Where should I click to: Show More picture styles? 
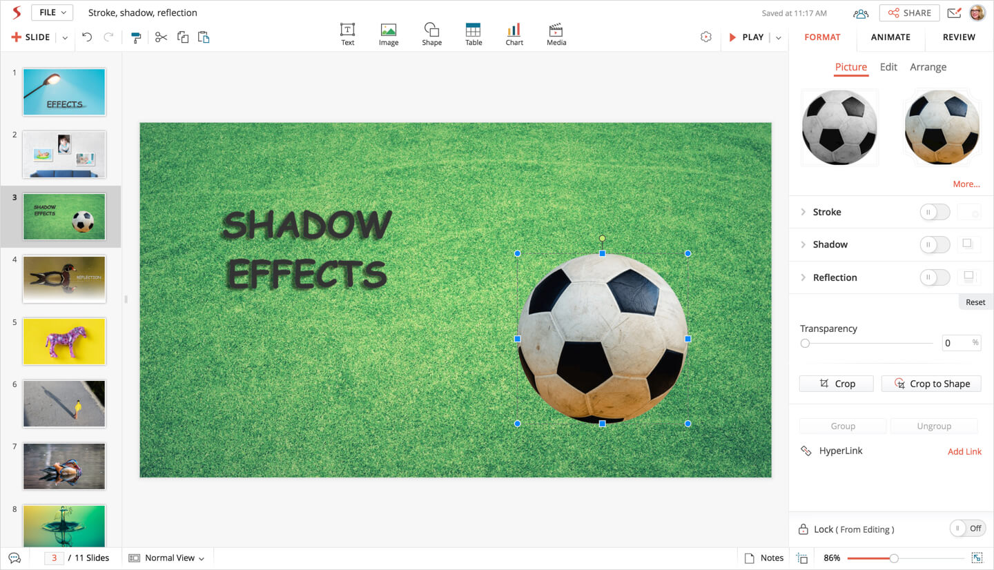click(x=966, y=184)
